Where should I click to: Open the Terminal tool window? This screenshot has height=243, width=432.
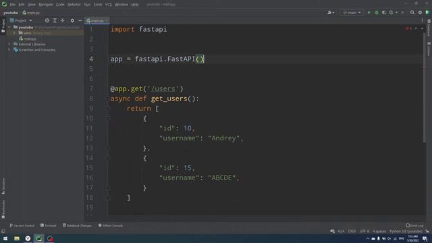click(49, 225)
